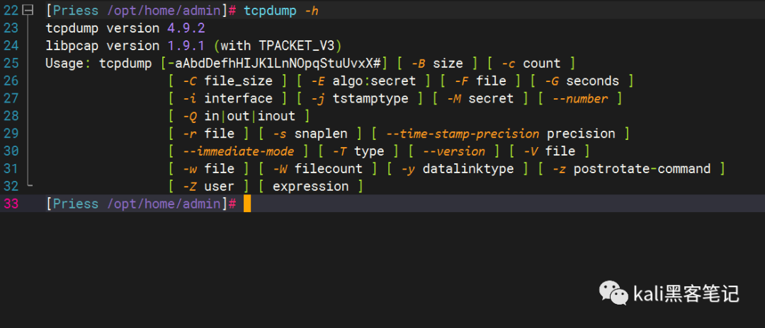Click the '-h' flag after tcpdump
Image resolution: width=765 pixels, height=328 pixels.
click(x=312, y=11)
